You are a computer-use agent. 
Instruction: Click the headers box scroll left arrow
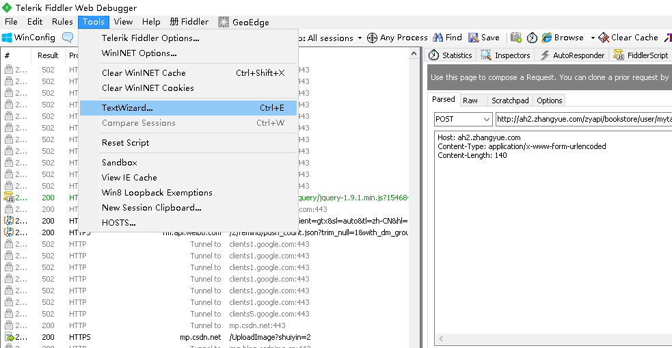[440, 339]
